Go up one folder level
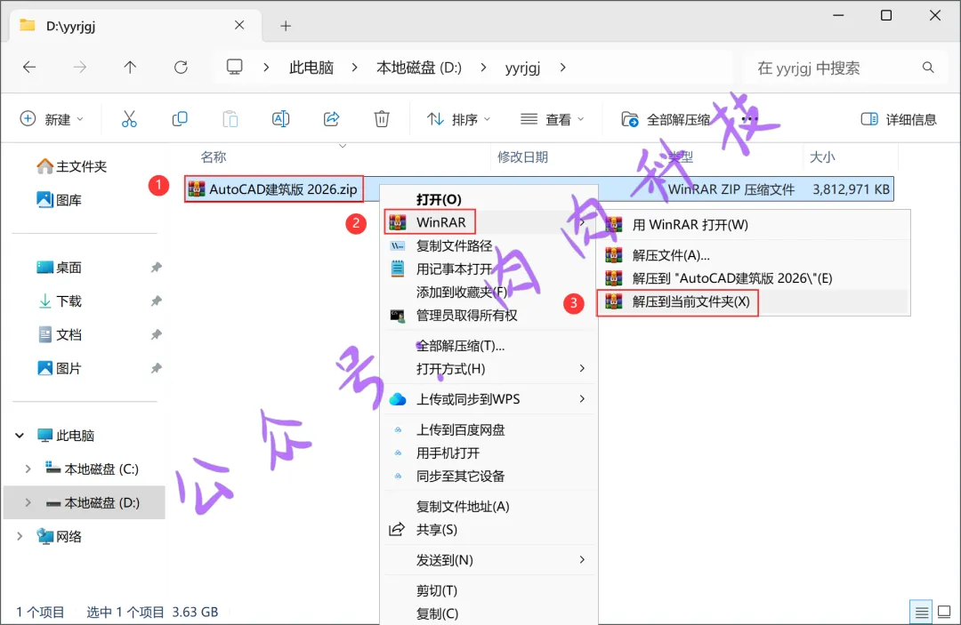Image resolution: width=961 pixels, height=625 pixels. [x=130, y=68]
